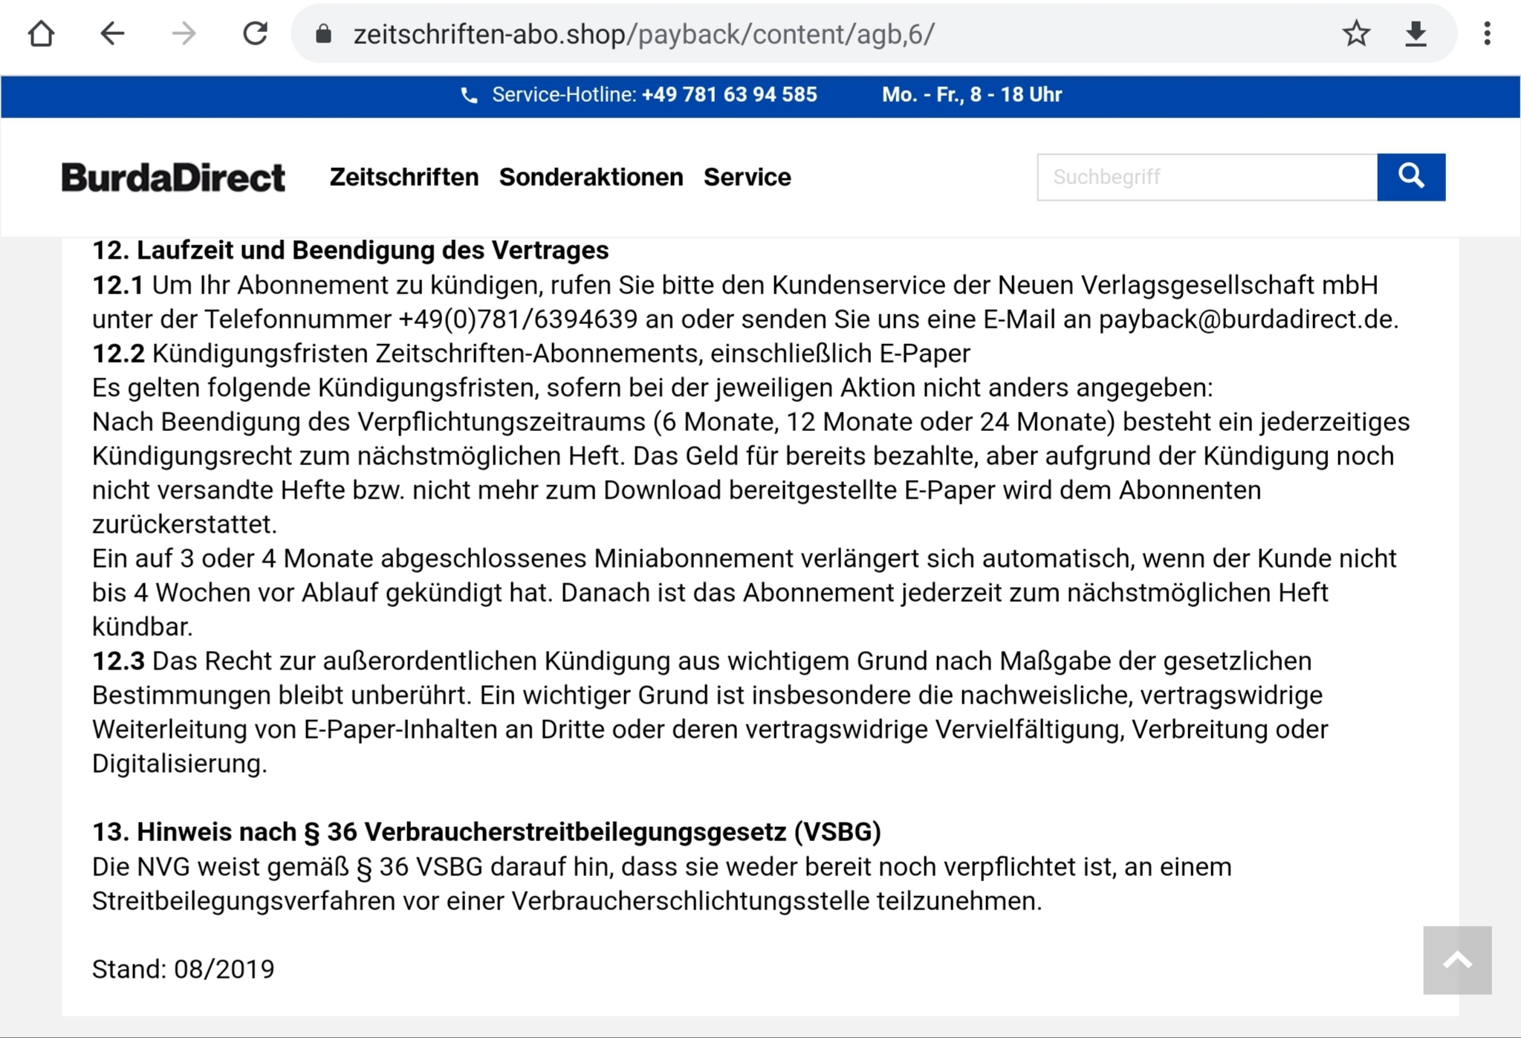This screenshot has width=1521, height=1038.
Task: Tap the phone icon beside Service-Hotline
Action: click(469, 95)
